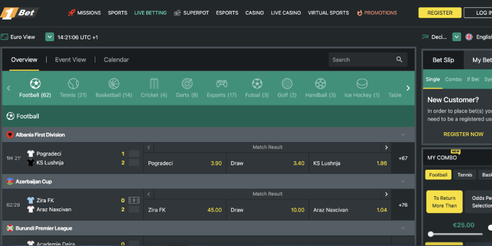Select the Basketball sport icon
This screenshot has height=246, width=492.
pyautogui.click(x=114, y=84)
